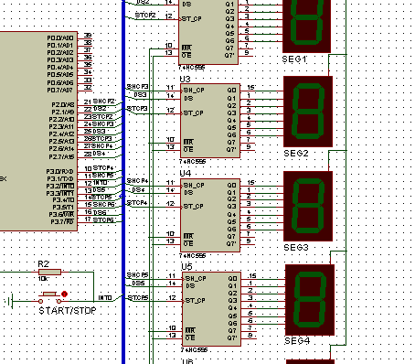Click the 10k value label under R2
This screenshot has width=415, height=364.
tap(43, 279)
